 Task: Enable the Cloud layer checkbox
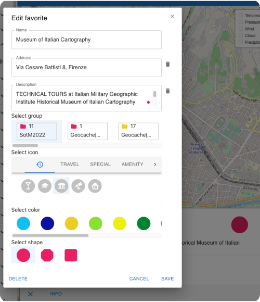241,35
